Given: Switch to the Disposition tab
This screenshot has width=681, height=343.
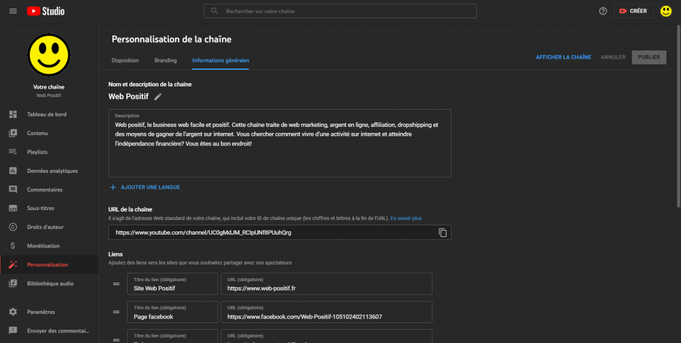Looking at the screenshot, I should [125, 60].
